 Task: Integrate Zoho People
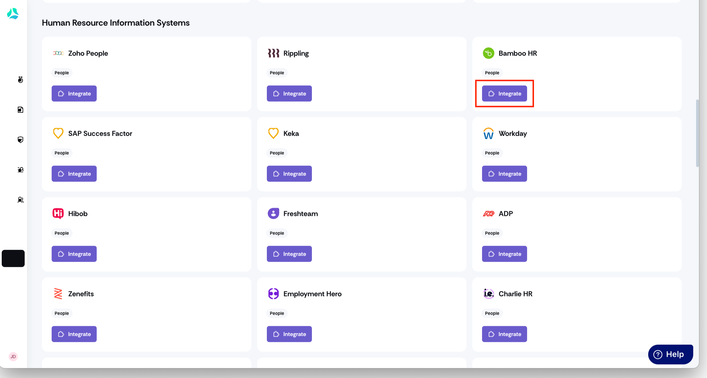point(74,93)
